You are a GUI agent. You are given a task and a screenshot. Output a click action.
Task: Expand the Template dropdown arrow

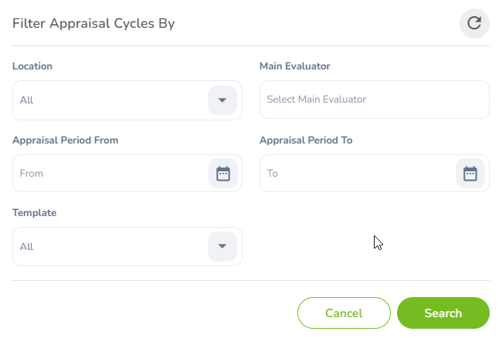[x=222, y=246]
